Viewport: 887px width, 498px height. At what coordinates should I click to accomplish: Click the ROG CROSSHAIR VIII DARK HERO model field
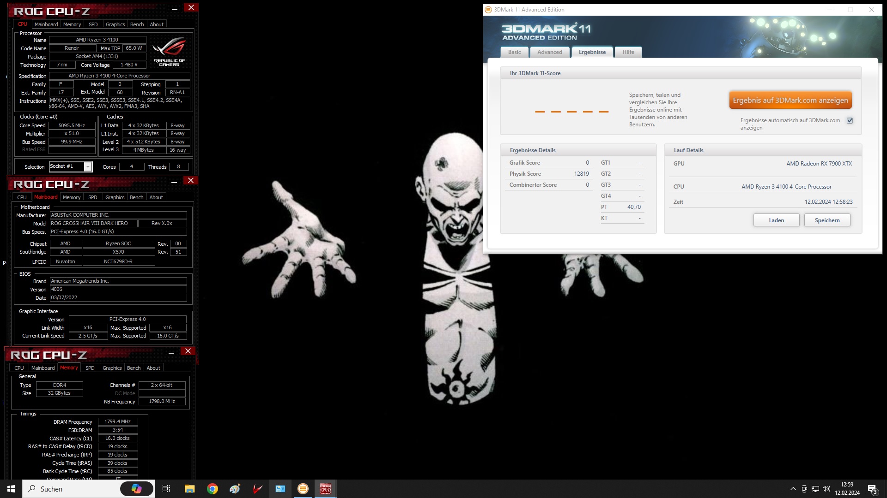(93, 223)
